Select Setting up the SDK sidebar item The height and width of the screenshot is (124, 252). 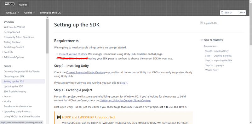pos(23,82)
